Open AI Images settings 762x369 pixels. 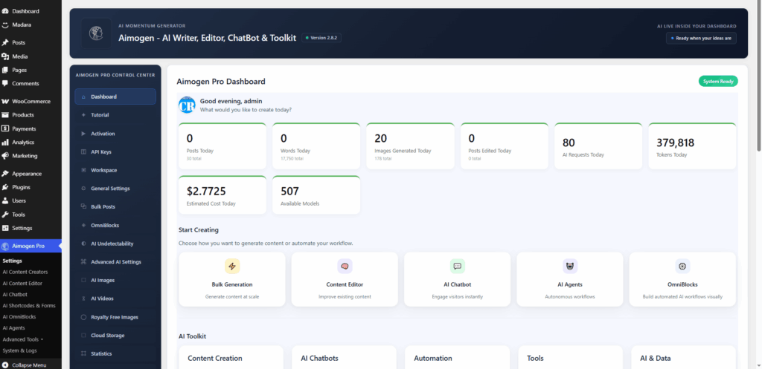115,280
